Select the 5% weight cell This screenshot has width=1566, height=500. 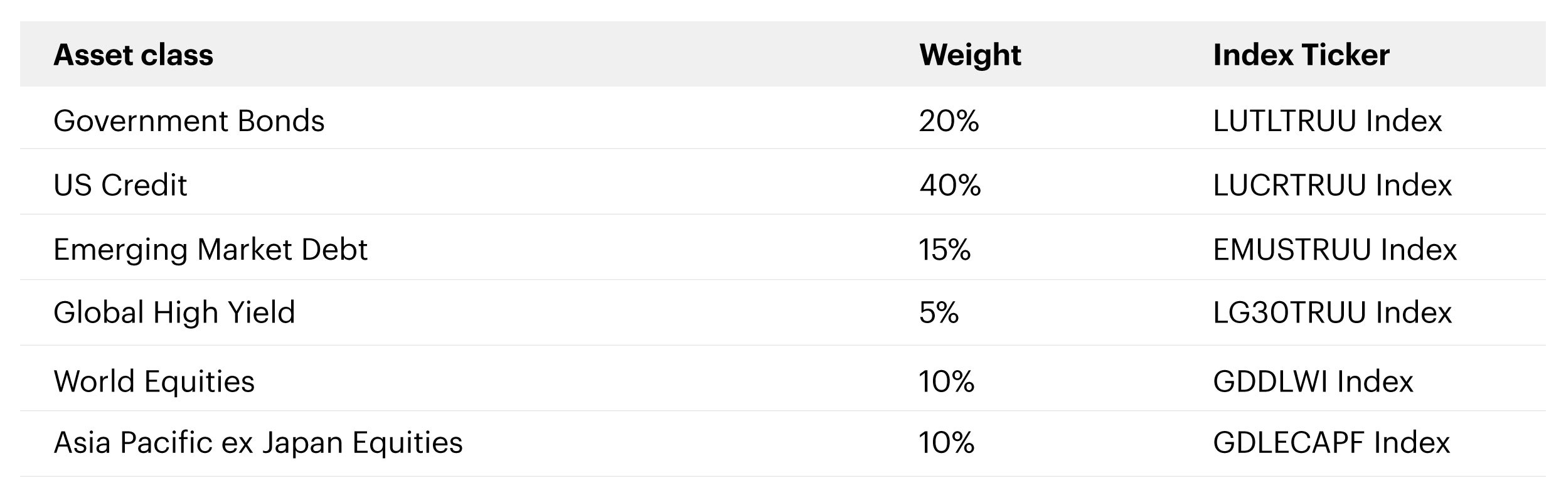point(939,312)
